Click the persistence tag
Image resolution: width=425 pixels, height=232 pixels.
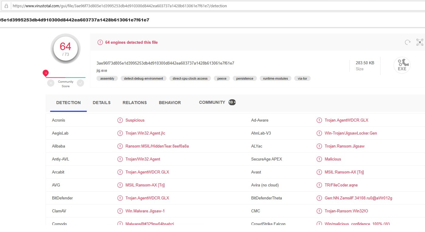tap(245, 78)
